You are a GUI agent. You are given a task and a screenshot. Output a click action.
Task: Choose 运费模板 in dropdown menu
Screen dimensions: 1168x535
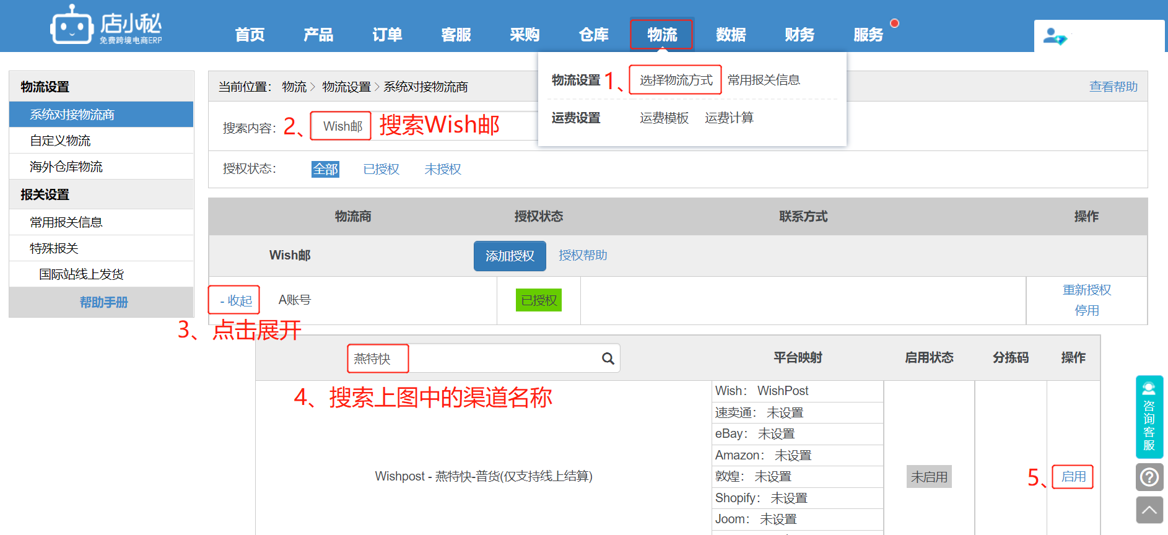(664, 118)
